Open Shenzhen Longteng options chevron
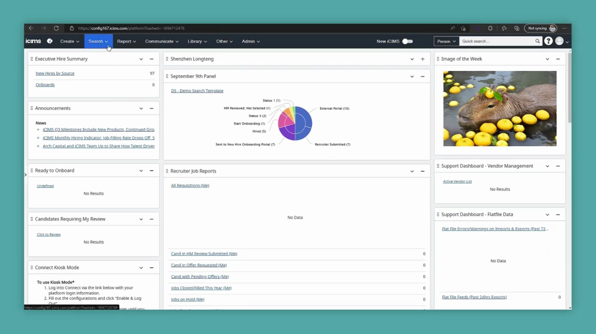596x334 pixels. coord(412,59)
